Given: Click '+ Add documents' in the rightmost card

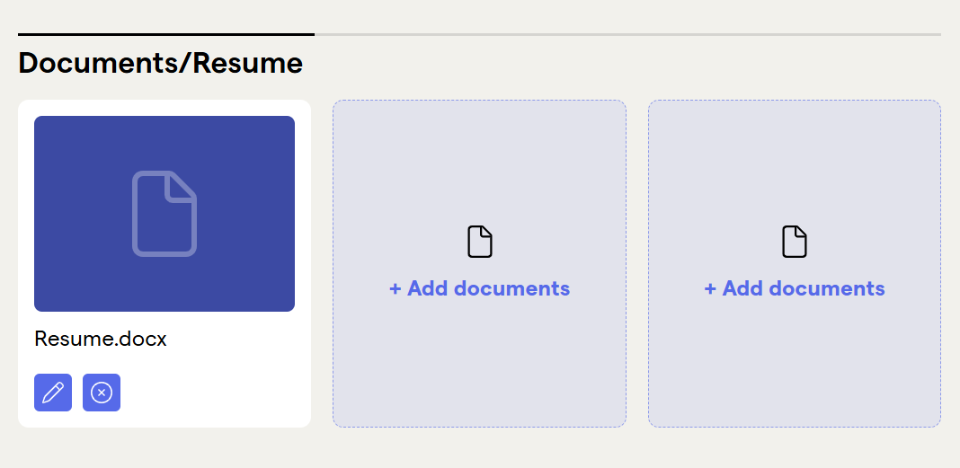Looking at the screenshot, I should pyautogui.click(x=794, y=288).
